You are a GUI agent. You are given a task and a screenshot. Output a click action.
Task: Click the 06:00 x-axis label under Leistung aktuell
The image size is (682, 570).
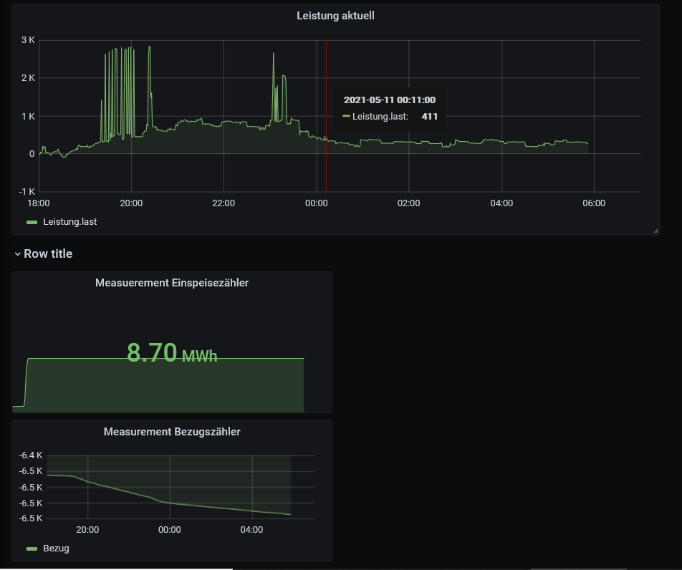pos(594,203)
